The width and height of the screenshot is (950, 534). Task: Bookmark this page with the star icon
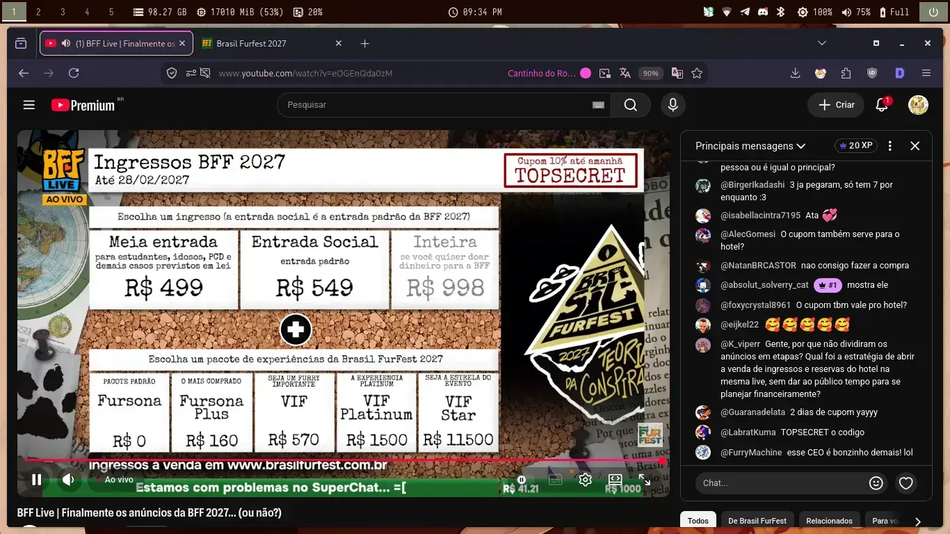(697, 73)
